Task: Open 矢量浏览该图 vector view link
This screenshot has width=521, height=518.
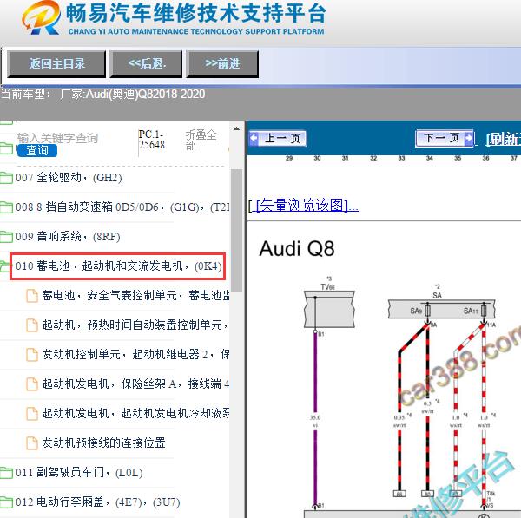Action: pyautogui.click(x=304, y=205)
